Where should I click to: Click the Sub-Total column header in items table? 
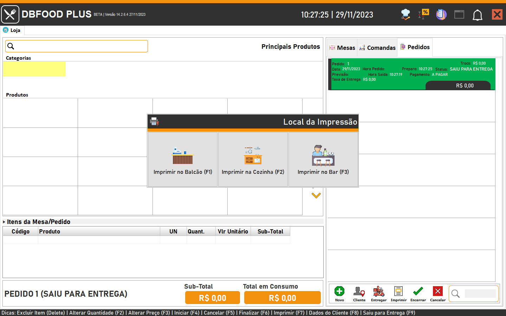click(x=270, y=231)
